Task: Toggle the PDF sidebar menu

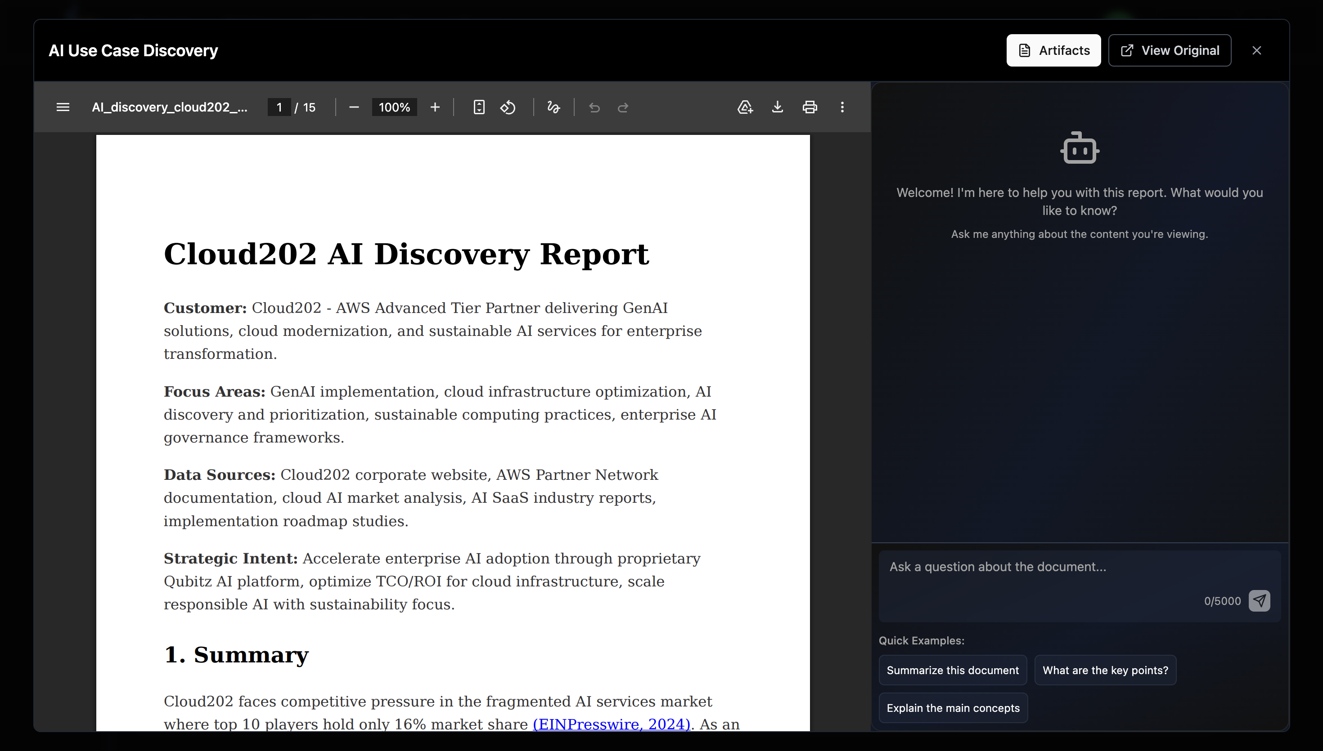Action: click(x=63, y=107)
